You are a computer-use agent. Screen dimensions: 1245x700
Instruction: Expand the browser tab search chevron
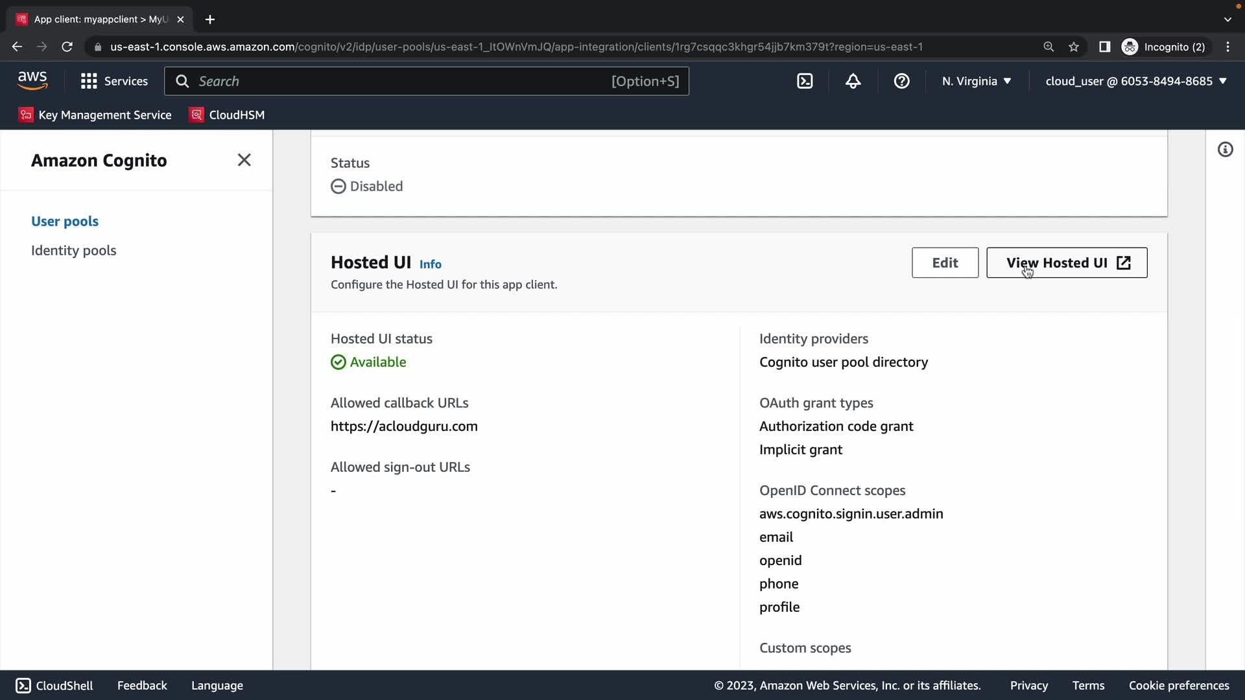[x=1227, y=19]
